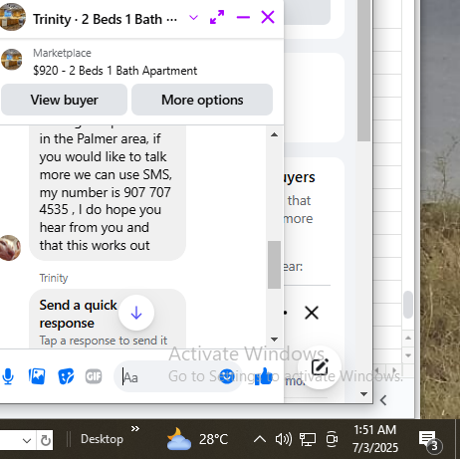Open the 28°C weather widget
Viewport: 460px width, 459px height.
[197, 439]
